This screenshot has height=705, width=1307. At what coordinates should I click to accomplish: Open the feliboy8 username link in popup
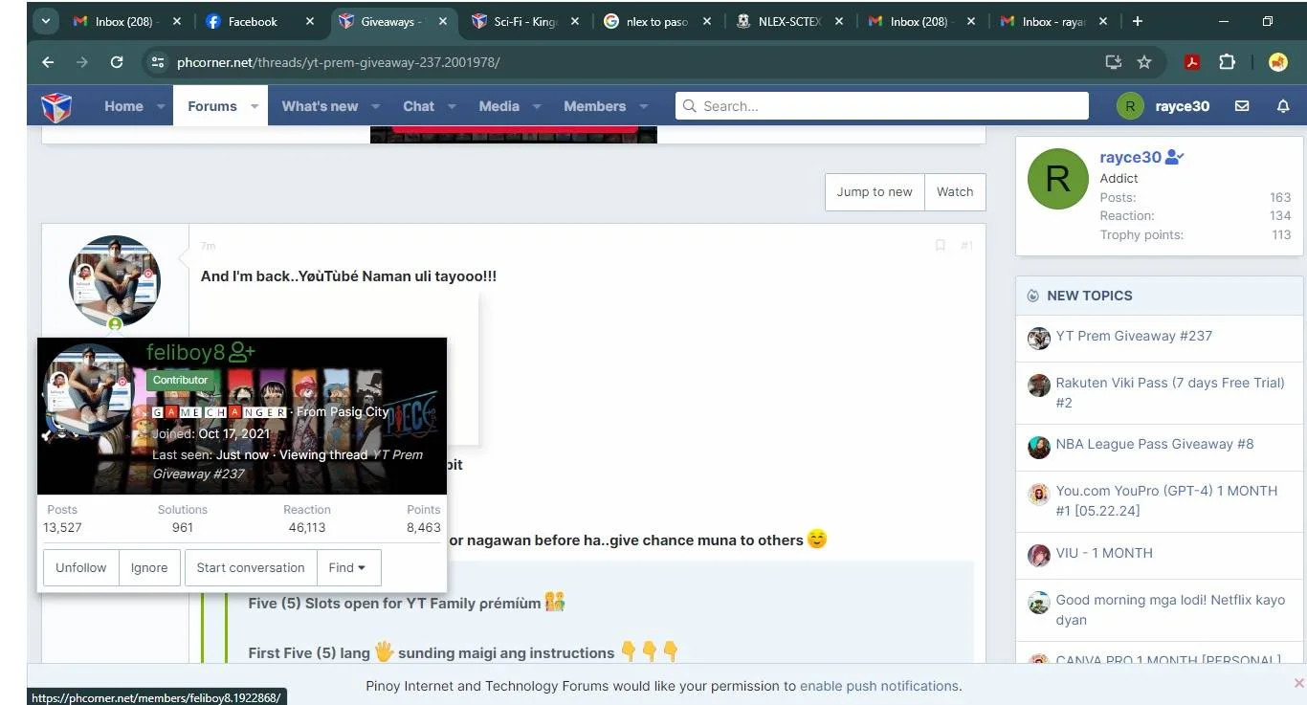186,353
